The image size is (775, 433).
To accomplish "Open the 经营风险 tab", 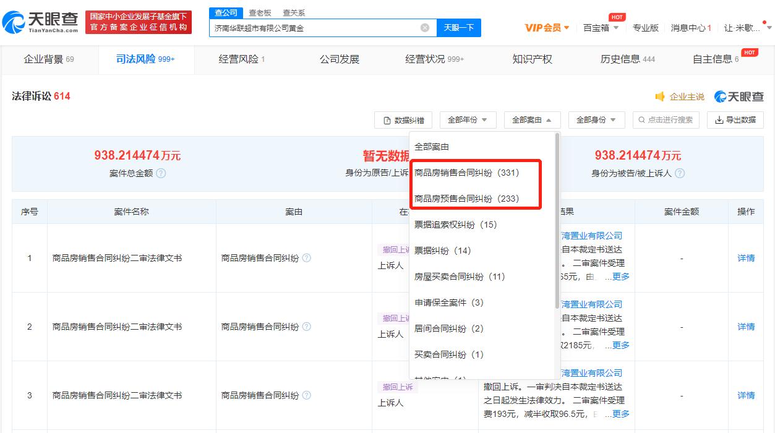I will tap(242, 59).
